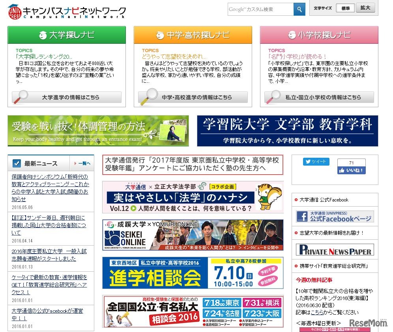The height and width of the screenshot is (332, 393).
Task: Click the squirrel mascot on law banner
Action: (269, 196)
